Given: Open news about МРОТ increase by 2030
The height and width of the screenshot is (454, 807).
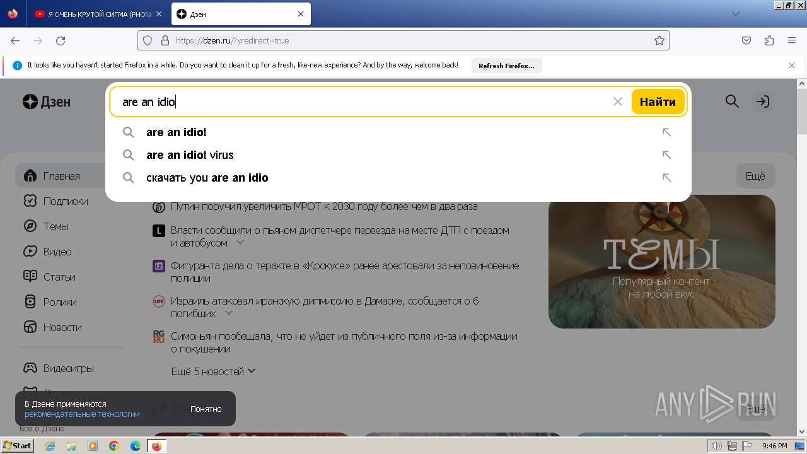Looking at the screenshot, I should pos(324,206).
